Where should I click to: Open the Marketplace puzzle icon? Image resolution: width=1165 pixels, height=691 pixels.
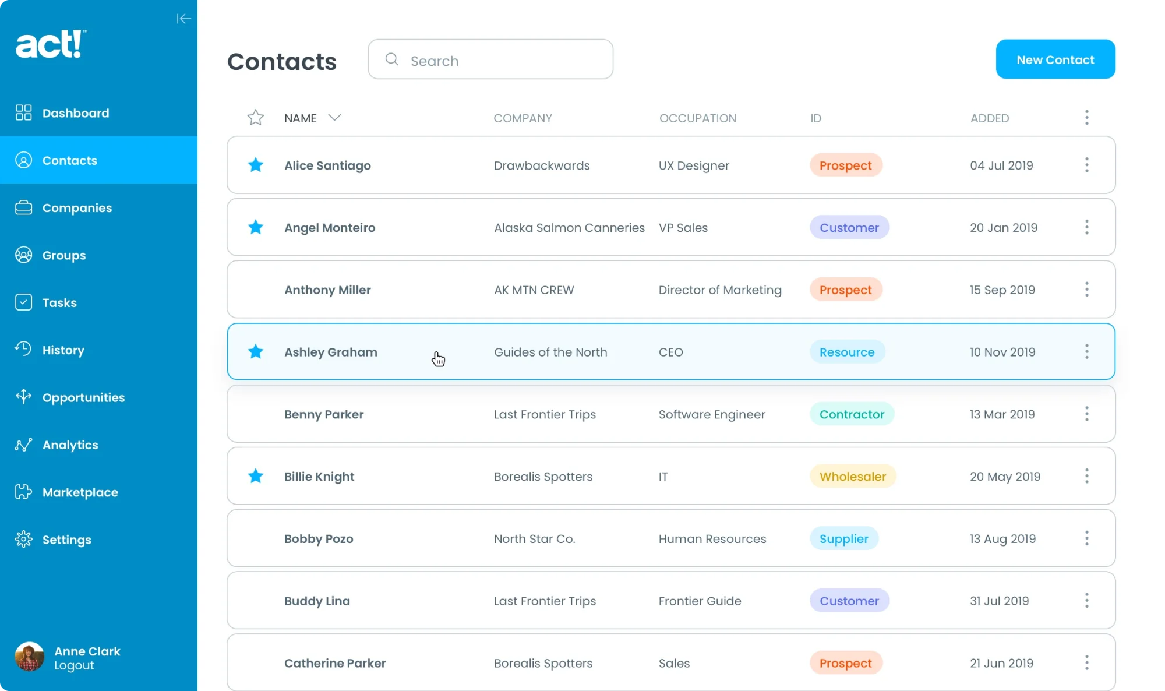[23, 492]
